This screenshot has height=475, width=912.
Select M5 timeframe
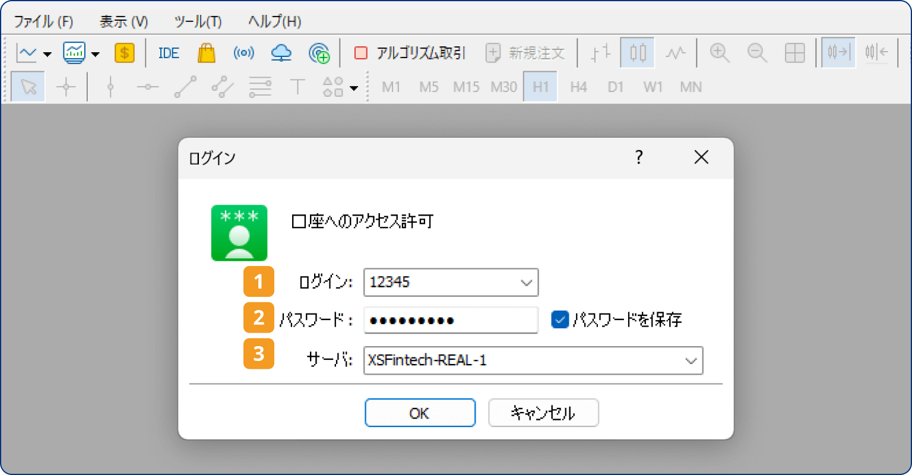click(x=428, y=87)
